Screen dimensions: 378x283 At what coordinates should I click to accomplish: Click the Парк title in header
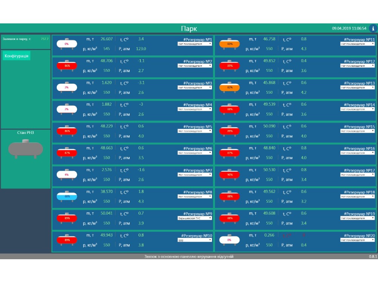pos(189,29)
